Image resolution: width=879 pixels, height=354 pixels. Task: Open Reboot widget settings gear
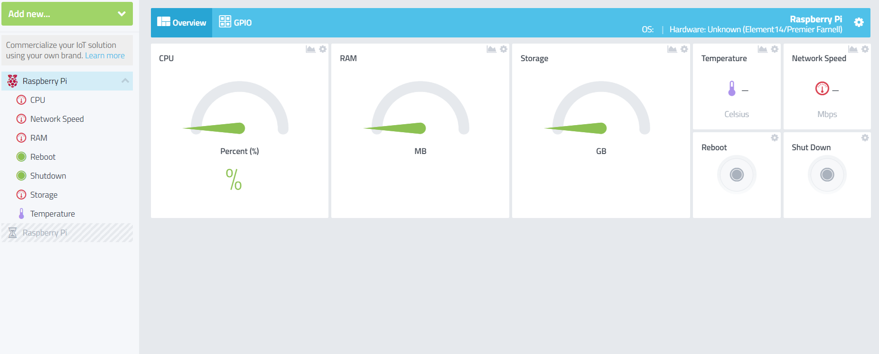775,138
